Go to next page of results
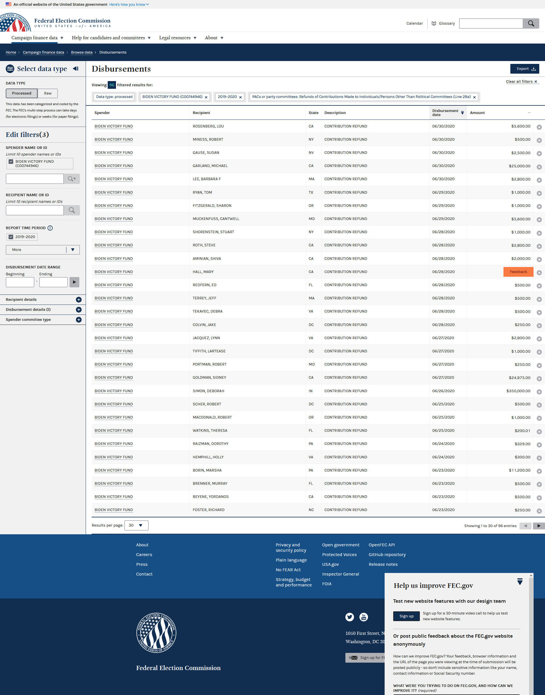545x695 pixels. pos(539,526)
